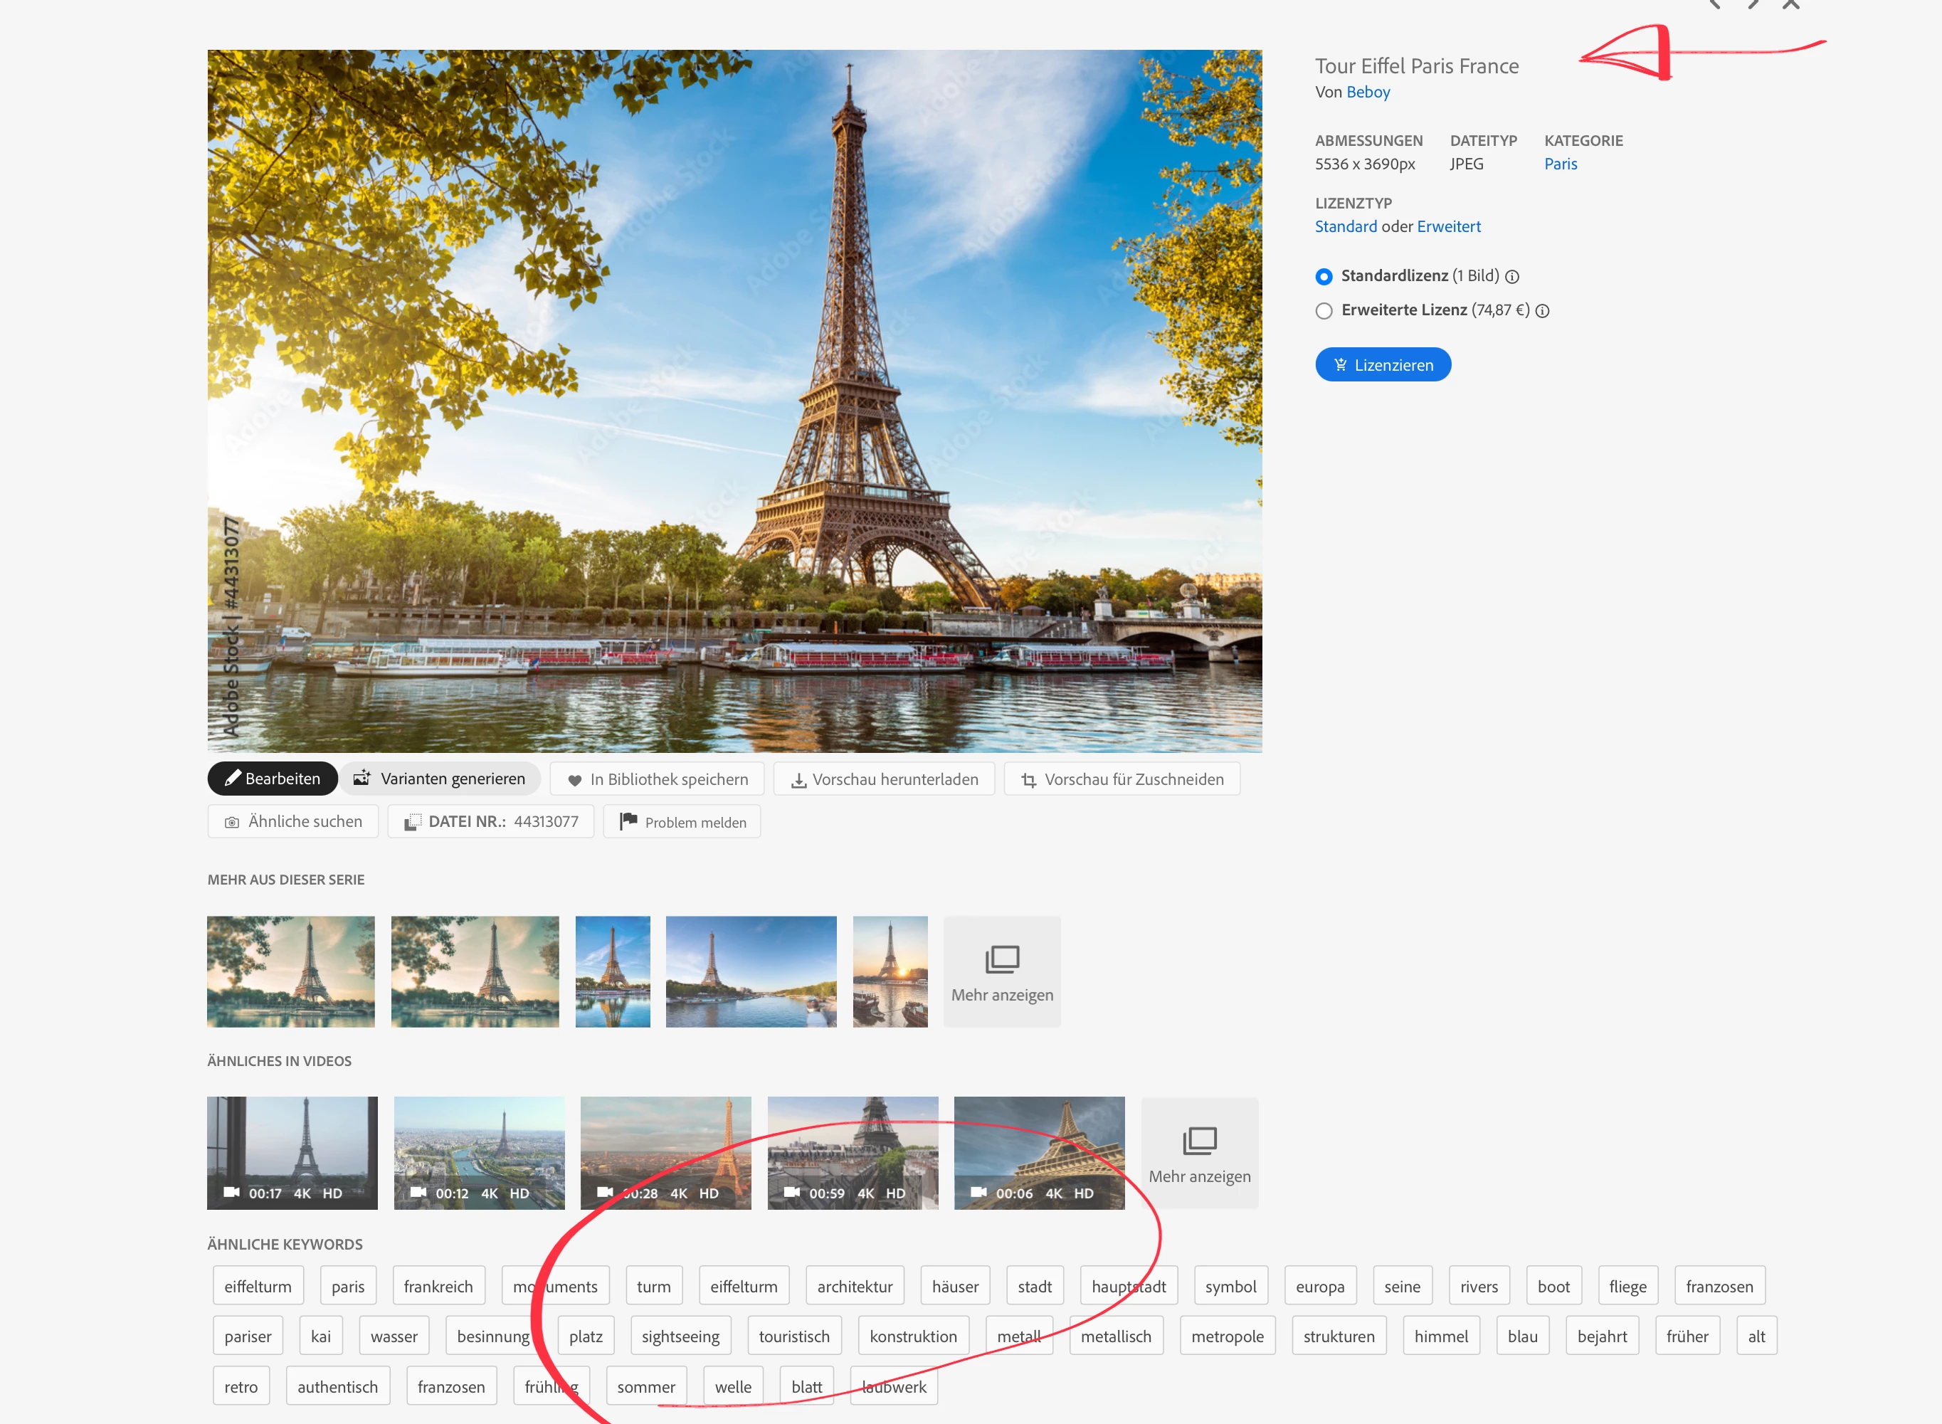Click the Vorschau herunterladen download icon
This screenshot has height=1424, width=1942.
(798, 780)
